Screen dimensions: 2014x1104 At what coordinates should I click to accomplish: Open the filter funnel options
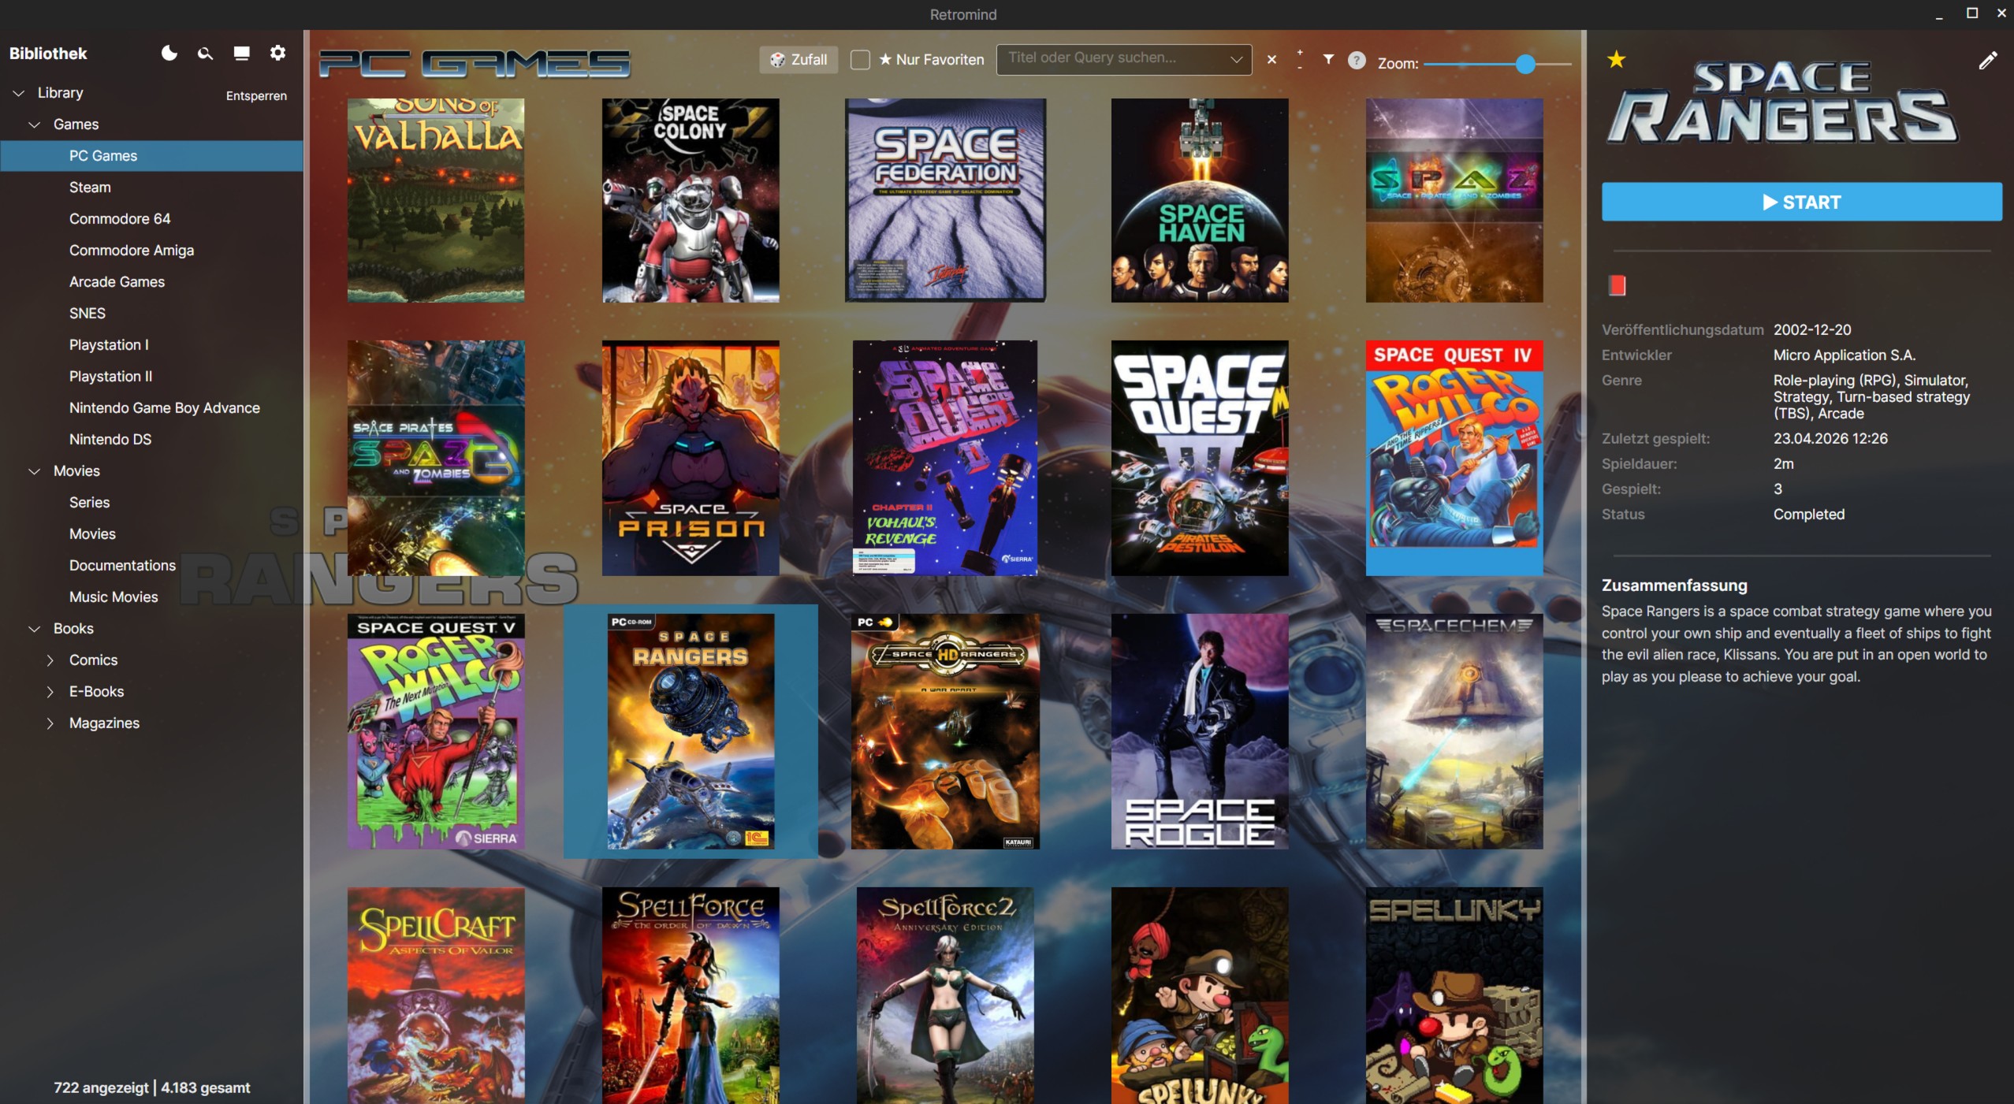click(x=1328, y=59)
